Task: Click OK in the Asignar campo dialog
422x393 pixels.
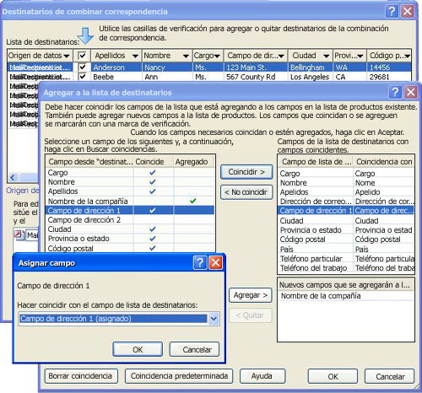Action: 138,349
